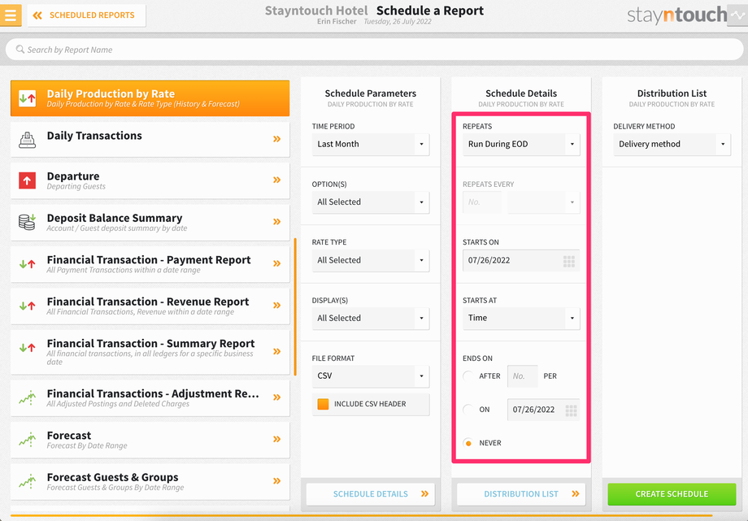
Task: Select the Ends On After radio button
Action: tap(468, 376)
